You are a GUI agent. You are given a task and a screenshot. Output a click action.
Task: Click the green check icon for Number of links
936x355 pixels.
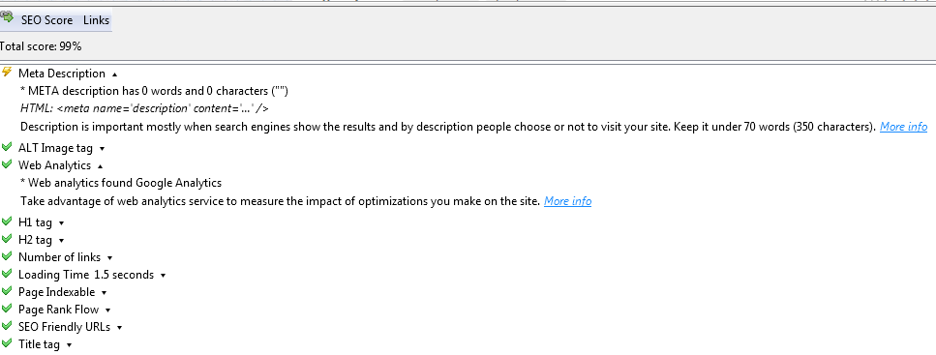(x=7, y=256)
